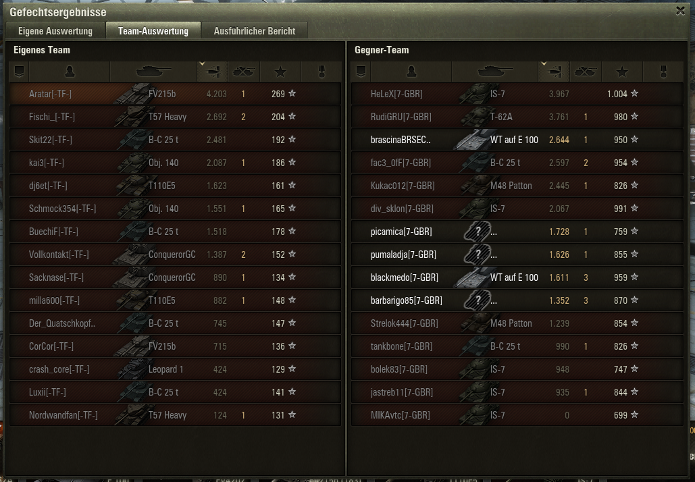Sort own team by tank vehicle icon

pyautogui.click(x=153, y=72)
